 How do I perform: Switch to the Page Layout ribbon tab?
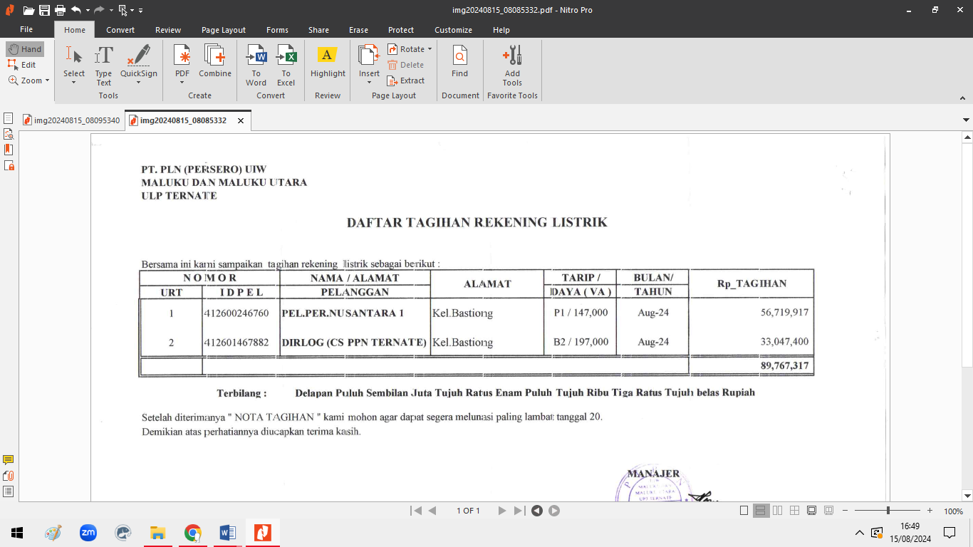click(224, 30)
